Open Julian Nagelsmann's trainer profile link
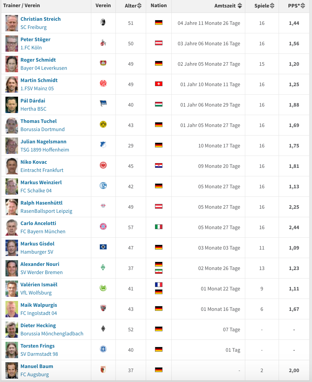The image size is (312, 382). pos(43,142)
